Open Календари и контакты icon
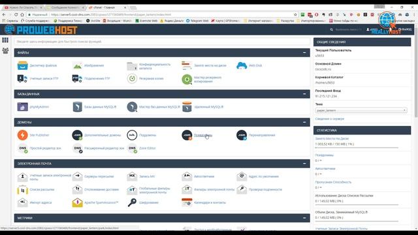The image size is (418, 235). pos(187,202)
